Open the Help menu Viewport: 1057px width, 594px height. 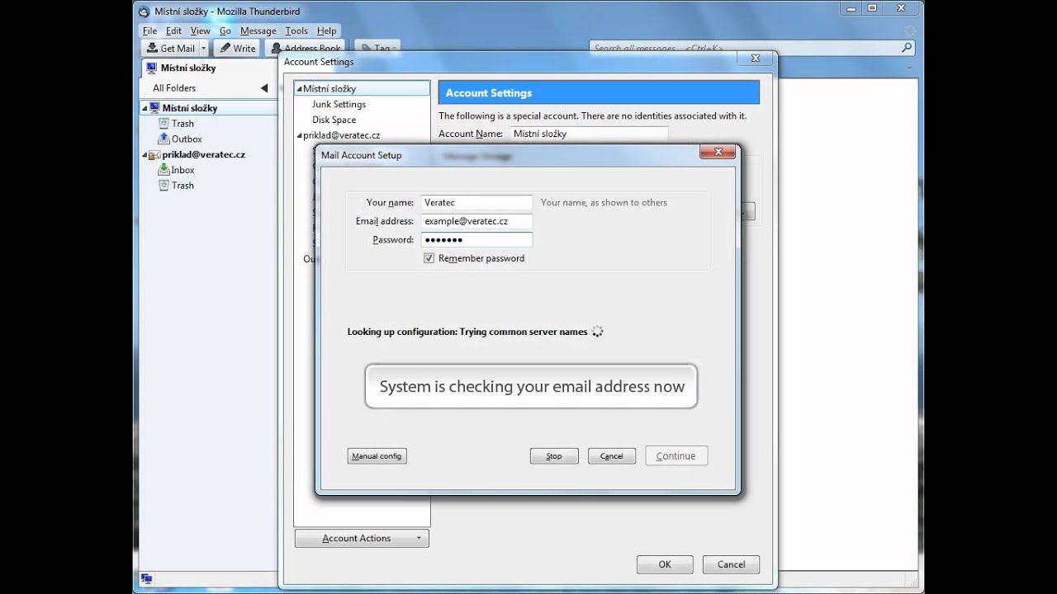click(327, 31)
